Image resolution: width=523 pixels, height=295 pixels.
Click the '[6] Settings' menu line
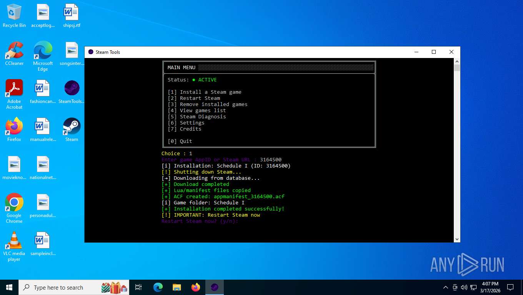(186, 123)
